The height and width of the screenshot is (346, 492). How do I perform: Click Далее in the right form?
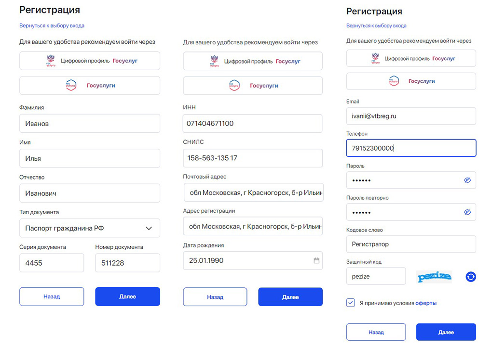click(446, 332)
